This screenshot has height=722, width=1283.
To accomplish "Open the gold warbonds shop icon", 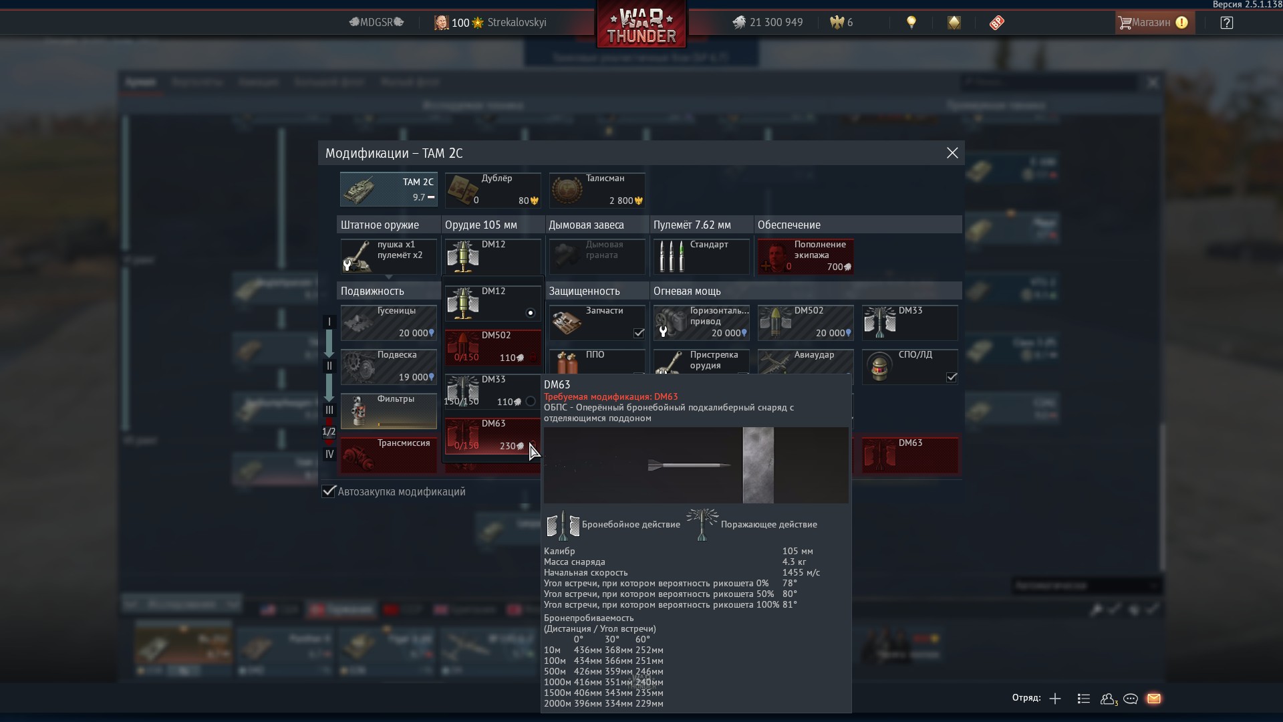I will tap(954, 22).
